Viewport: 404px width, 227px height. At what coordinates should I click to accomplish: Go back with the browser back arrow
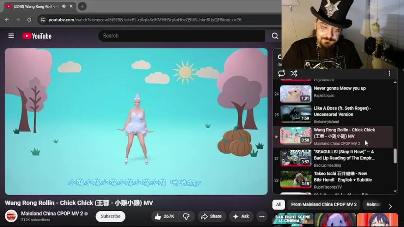coord(7,20)
